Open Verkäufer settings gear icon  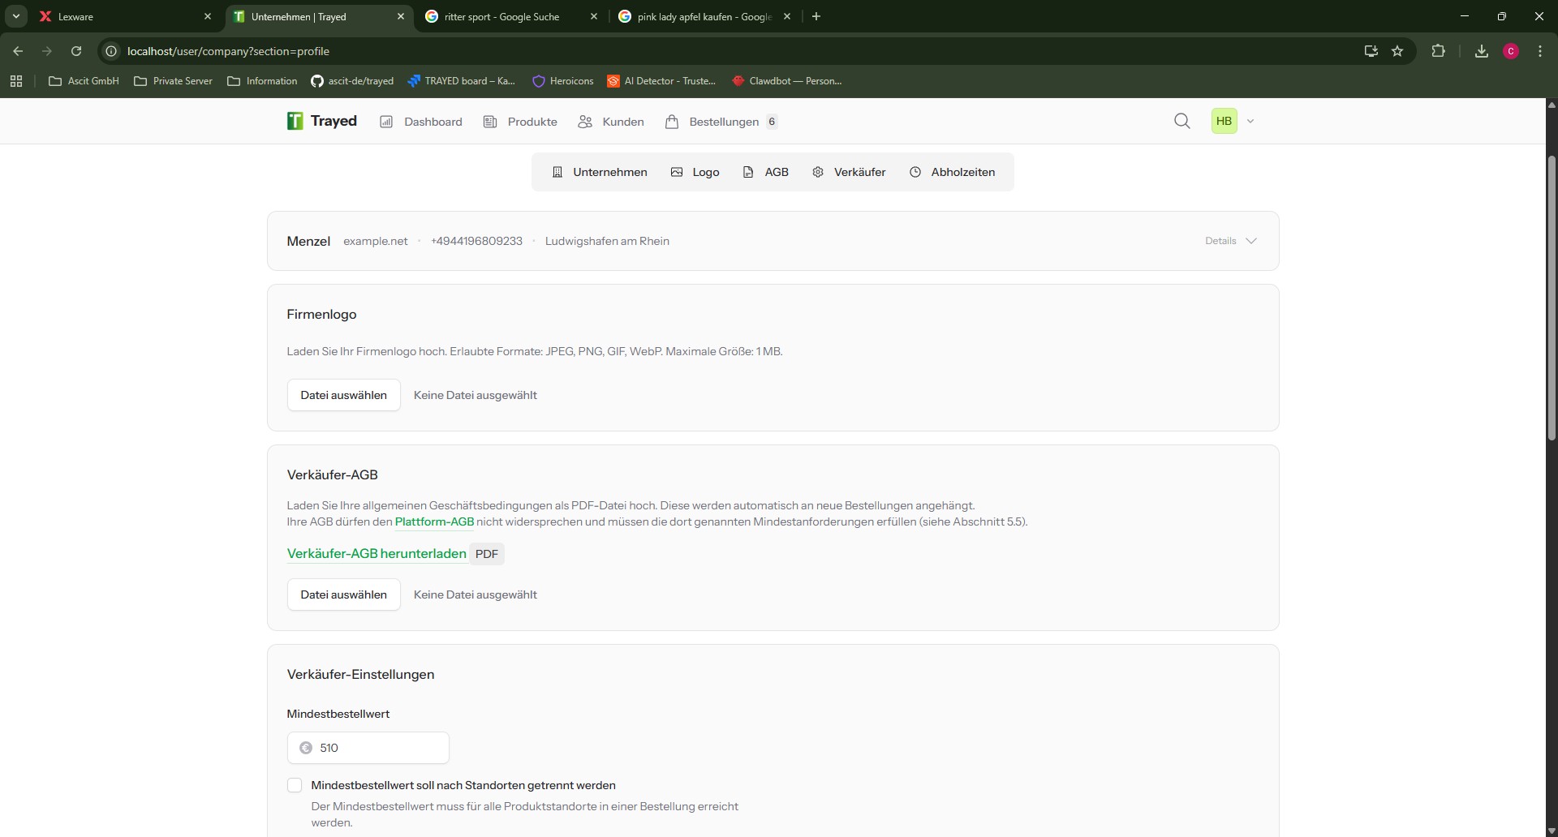819,172
